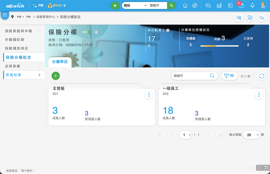Go to next page button

pyautogui.click(x=208, y=135)
